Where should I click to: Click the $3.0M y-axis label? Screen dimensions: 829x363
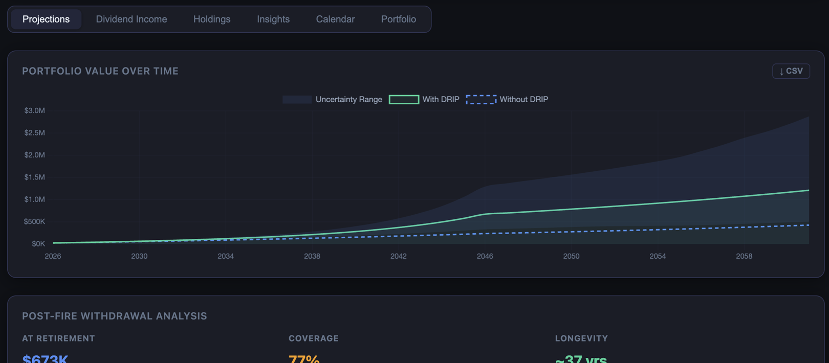coord(34,111)
